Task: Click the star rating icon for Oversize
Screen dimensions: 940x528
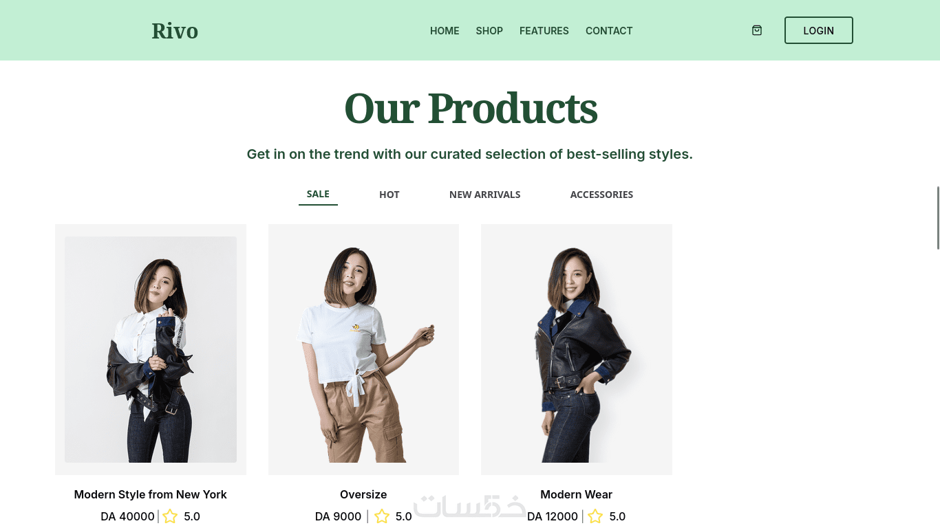Action: (382, 516)
